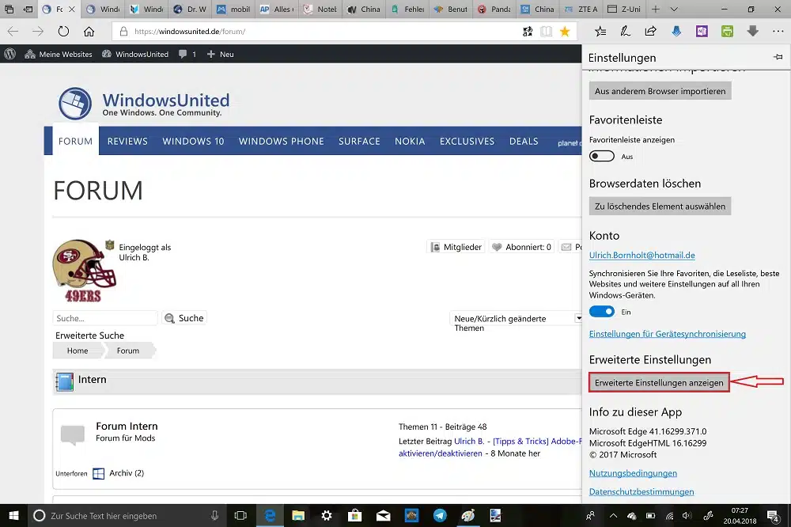Toggle Favoritenleiste anzeigen switch
The height and width of the screenshot is (527, 791).
[x=602, y=156]
